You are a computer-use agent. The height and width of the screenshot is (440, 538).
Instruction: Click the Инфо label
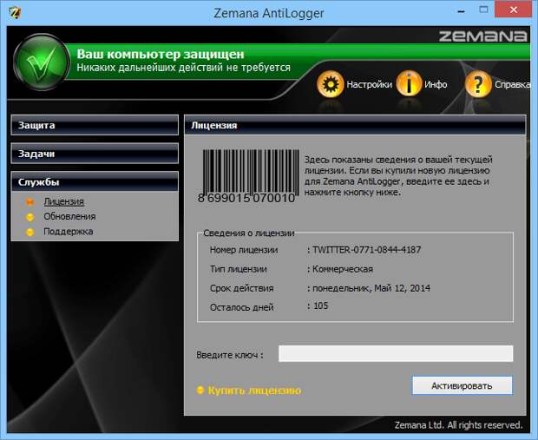point(436,84)
